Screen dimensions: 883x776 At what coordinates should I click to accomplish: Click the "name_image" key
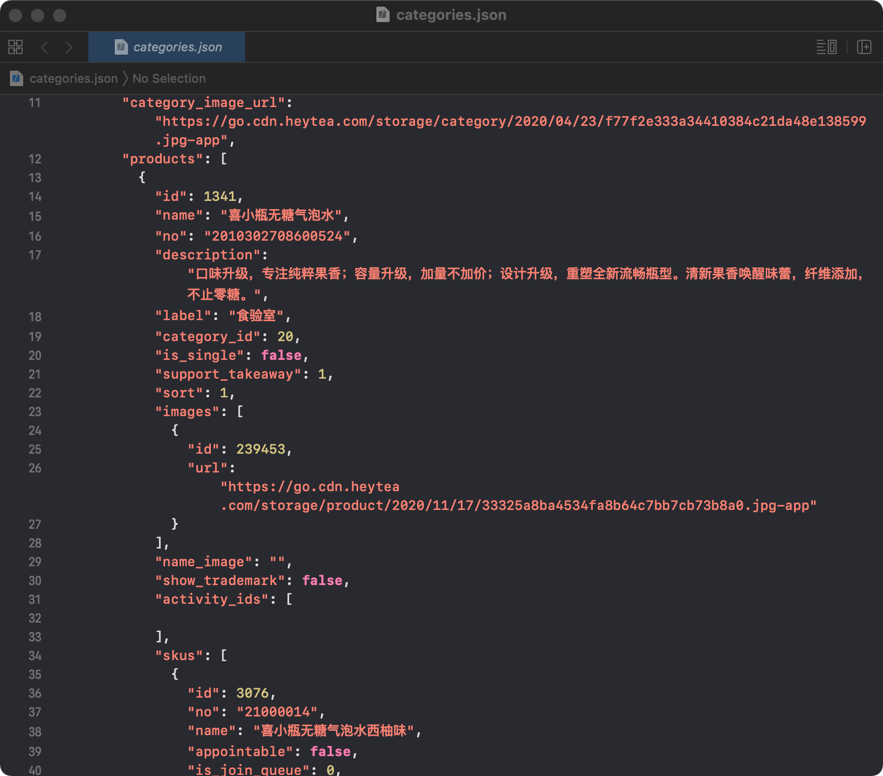point(204,562)
